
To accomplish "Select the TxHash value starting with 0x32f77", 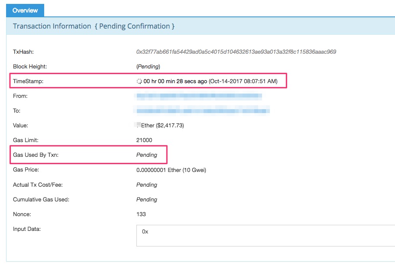I will (236, 52).
